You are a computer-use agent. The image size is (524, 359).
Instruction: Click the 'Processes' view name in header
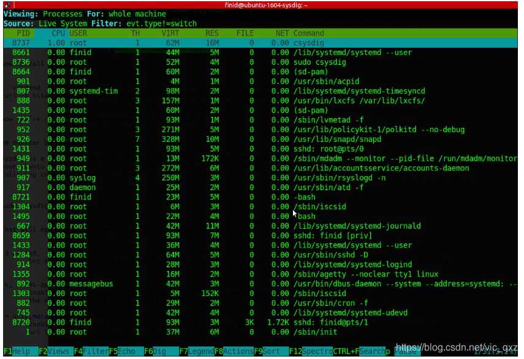(x=63, y=14)
